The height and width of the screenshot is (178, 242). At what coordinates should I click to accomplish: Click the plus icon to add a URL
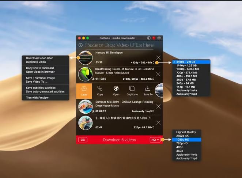(x=80, y=45)
